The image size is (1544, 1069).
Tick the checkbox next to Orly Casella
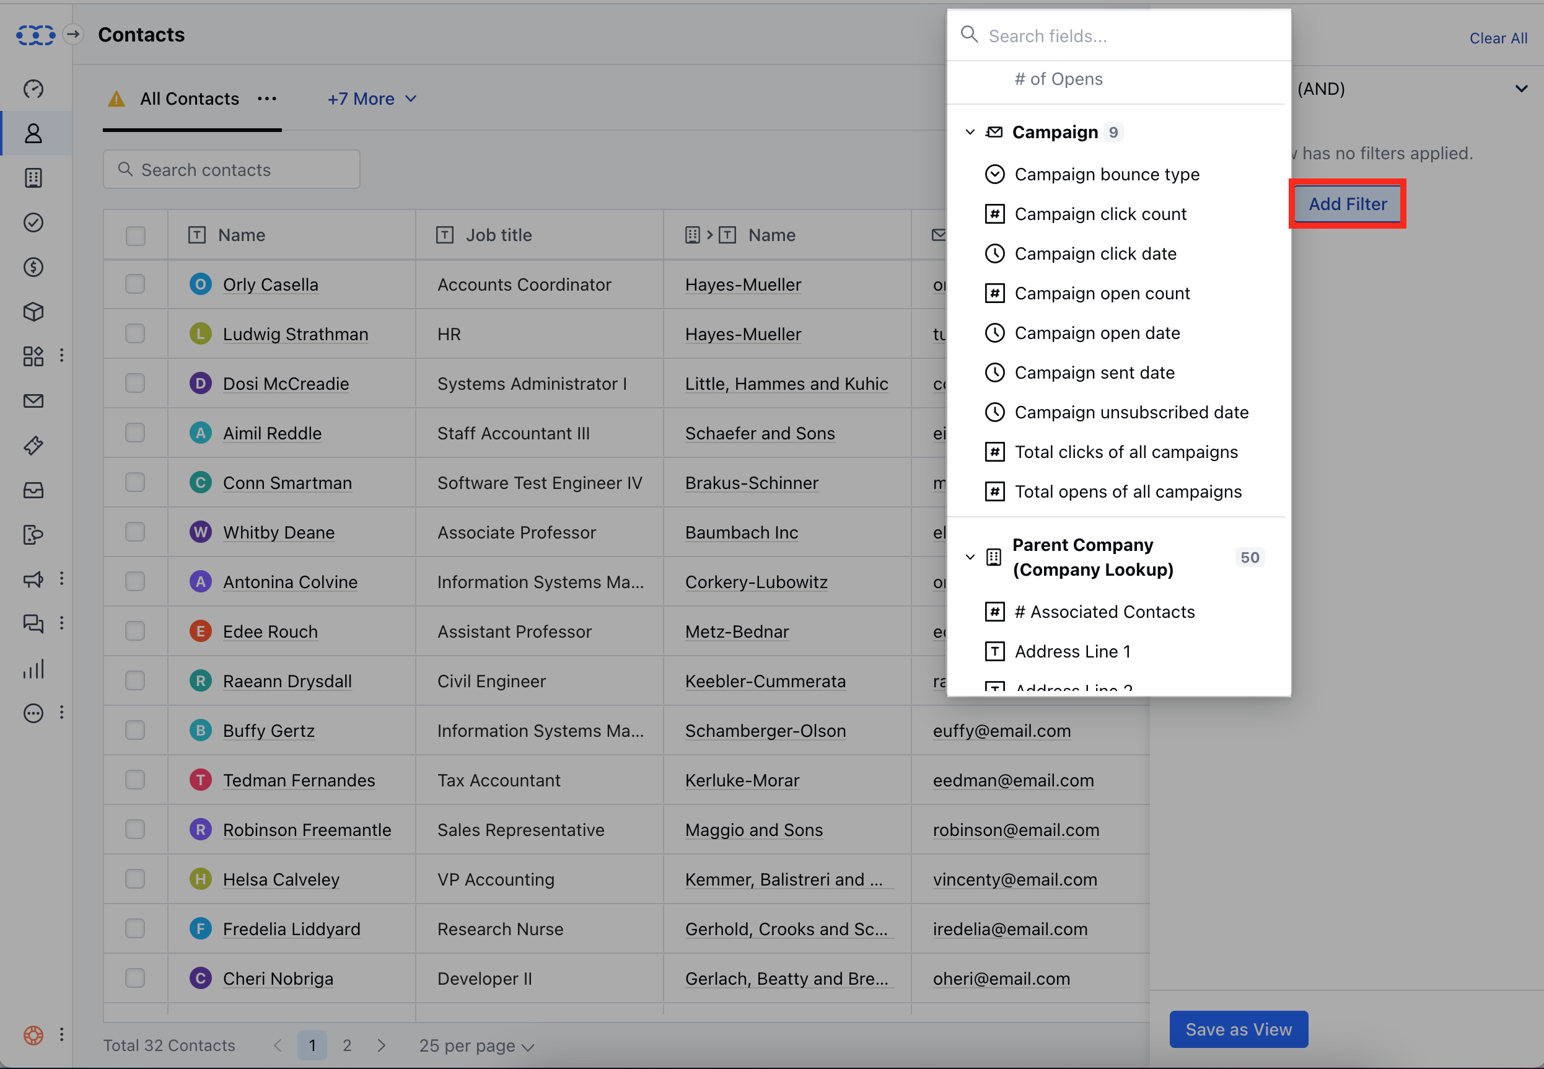click(x=135, y=284)
